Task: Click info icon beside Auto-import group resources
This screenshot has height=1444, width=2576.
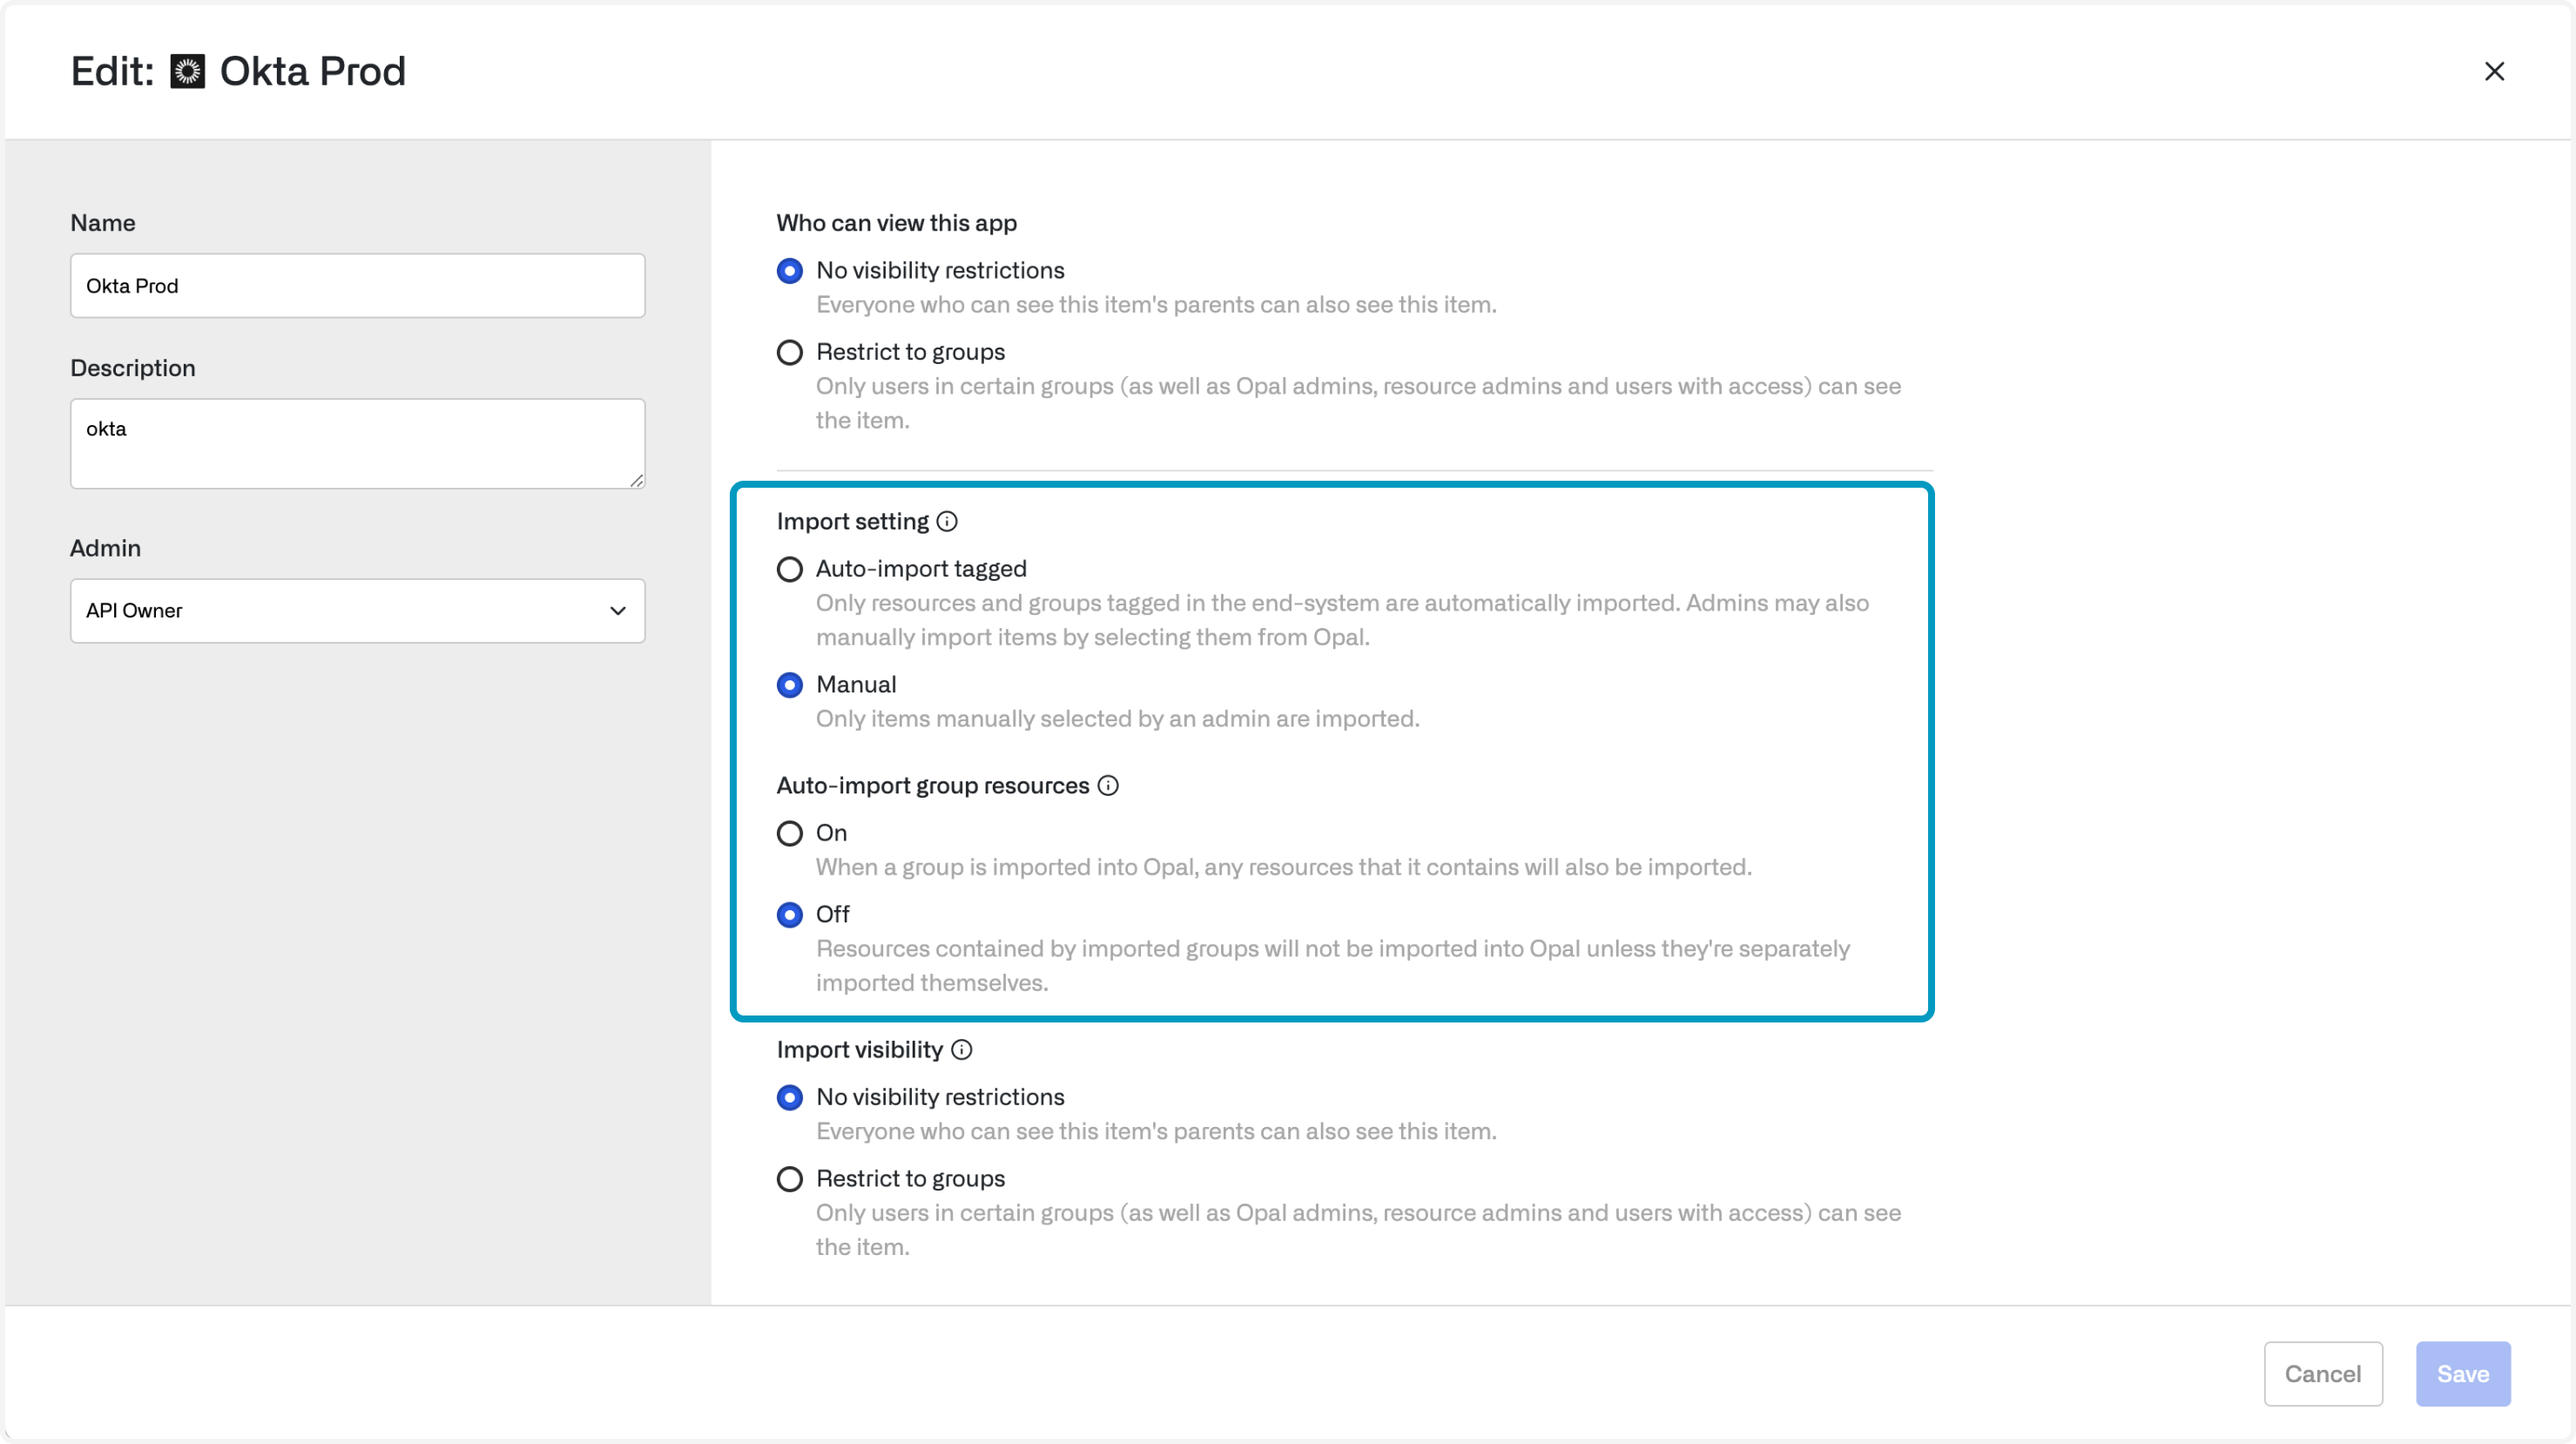Action: [1108, 785]
